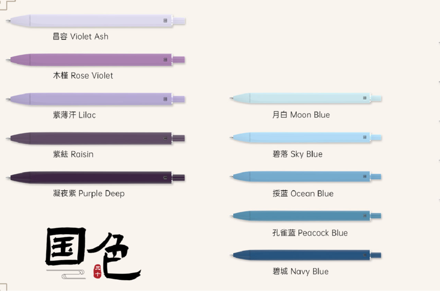Click the red seal stamp icon

(97, 272)
